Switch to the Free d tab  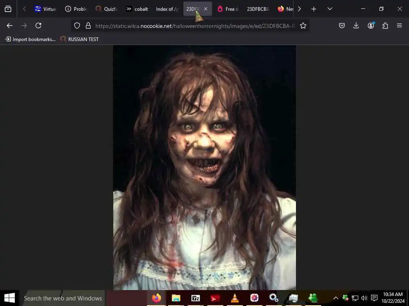click(x=228, y=9)
